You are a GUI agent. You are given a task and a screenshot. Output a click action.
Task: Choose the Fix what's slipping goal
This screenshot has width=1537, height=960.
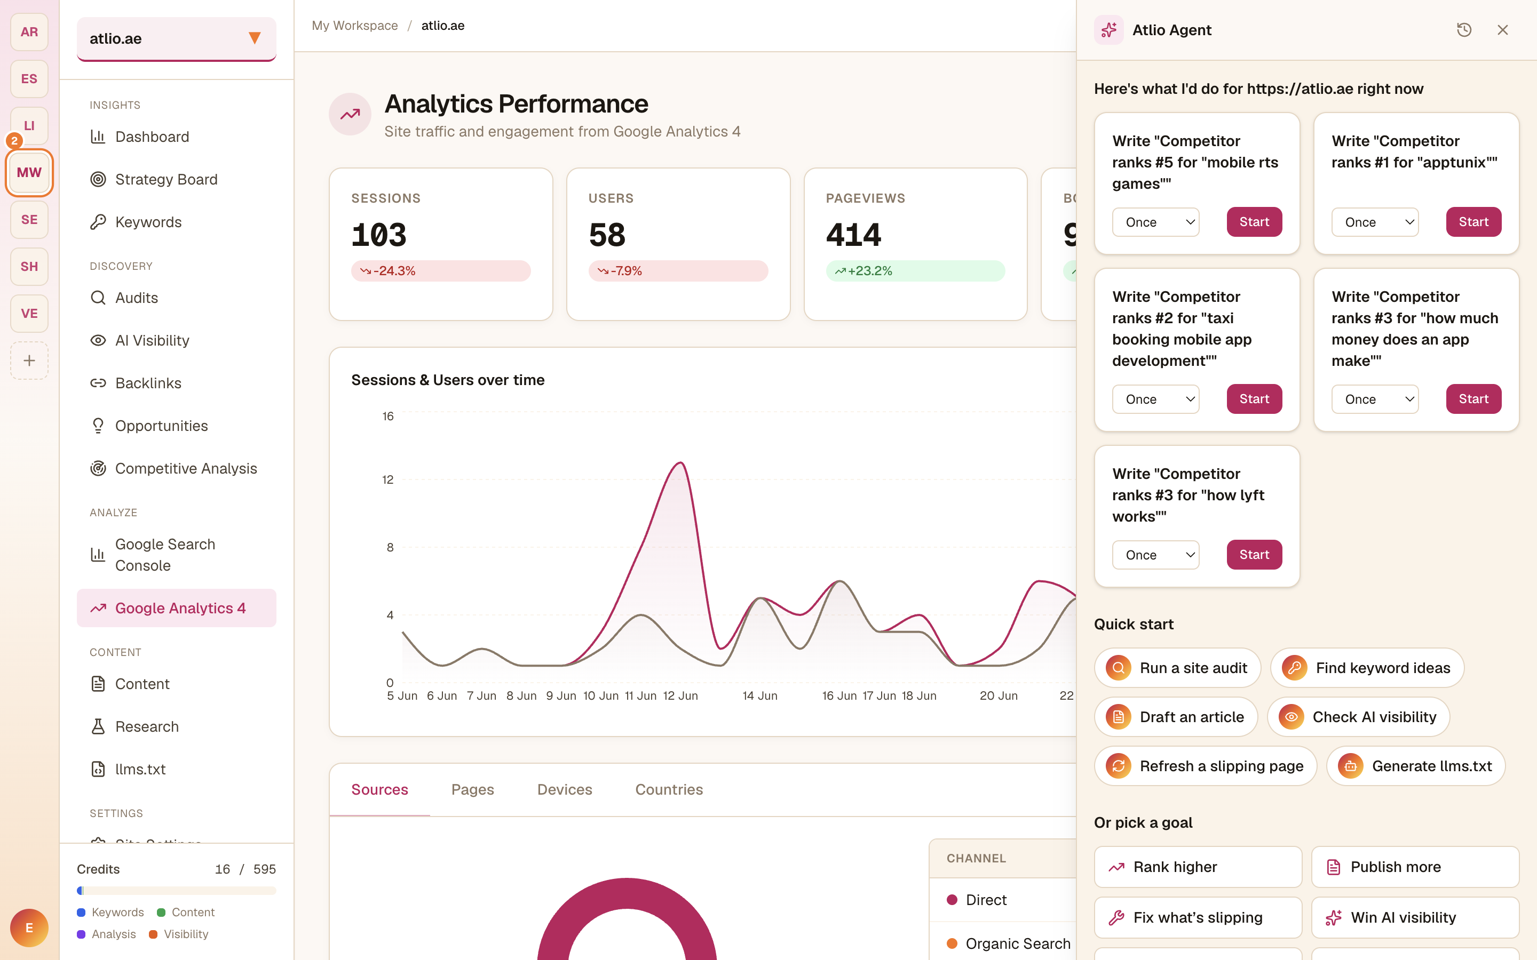click(1198, 917)
